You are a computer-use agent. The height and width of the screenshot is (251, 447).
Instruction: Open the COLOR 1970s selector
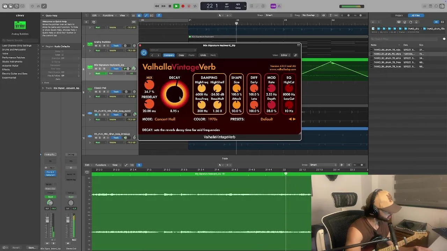tap(213, 119)
